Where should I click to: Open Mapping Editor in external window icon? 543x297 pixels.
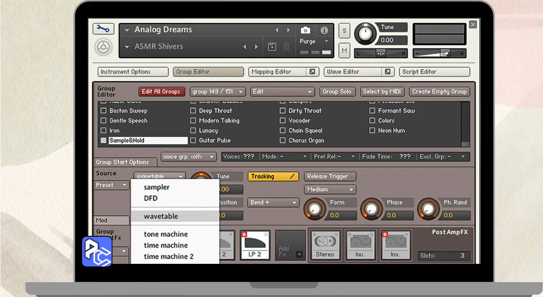(x=312, y=72)
